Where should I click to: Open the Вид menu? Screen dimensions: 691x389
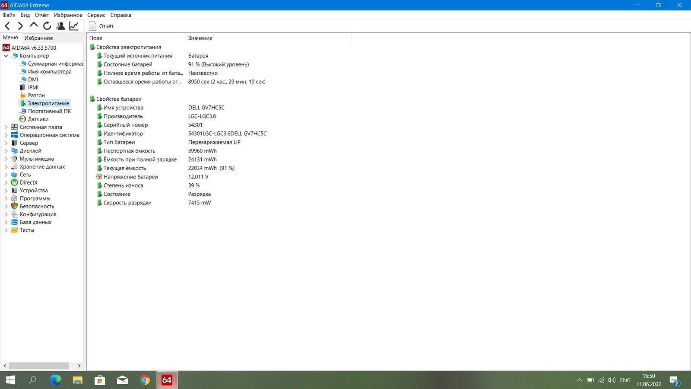[x=25, y=15]
